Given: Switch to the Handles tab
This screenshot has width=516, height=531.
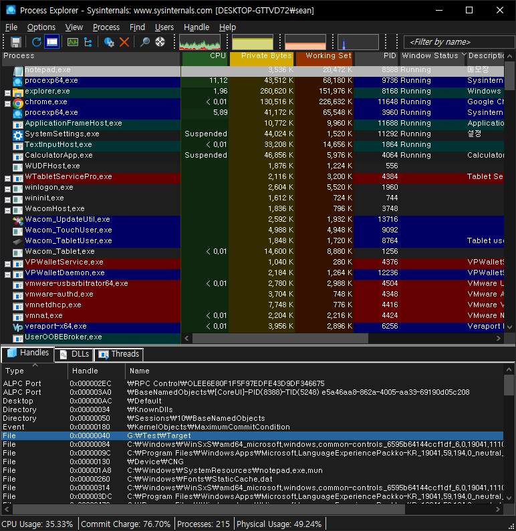Looking at the screenshot, I should coord(28,353).
